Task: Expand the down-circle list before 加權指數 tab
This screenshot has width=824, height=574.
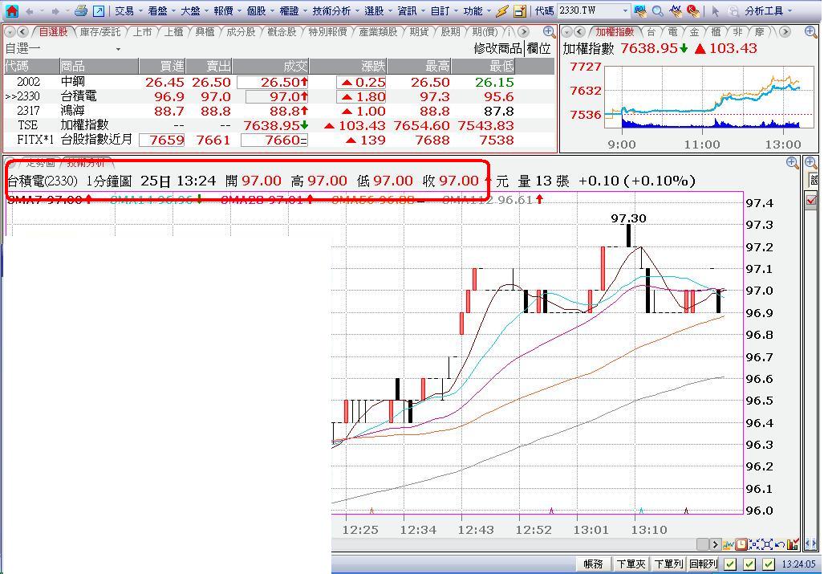Action: tap(567, 32)
